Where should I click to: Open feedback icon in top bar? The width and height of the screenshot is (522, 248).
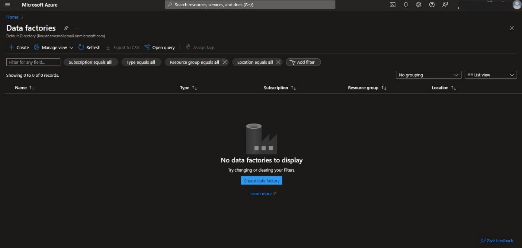pyautogui.click(x=445, y=5)
